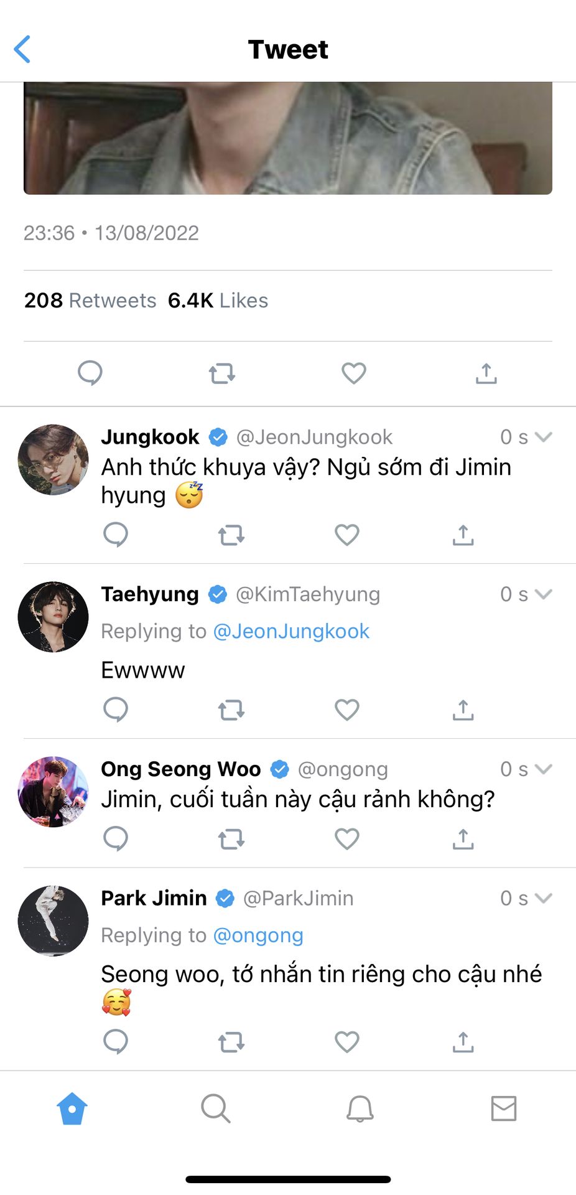Open the @JeonJungkook mention link
Image resolution: width=576 pixels, height=1195 pixels.
click(x=291, y=631)
